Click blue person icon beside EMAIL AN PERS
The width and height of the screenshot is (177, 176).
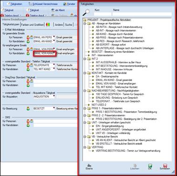(32, 37)
